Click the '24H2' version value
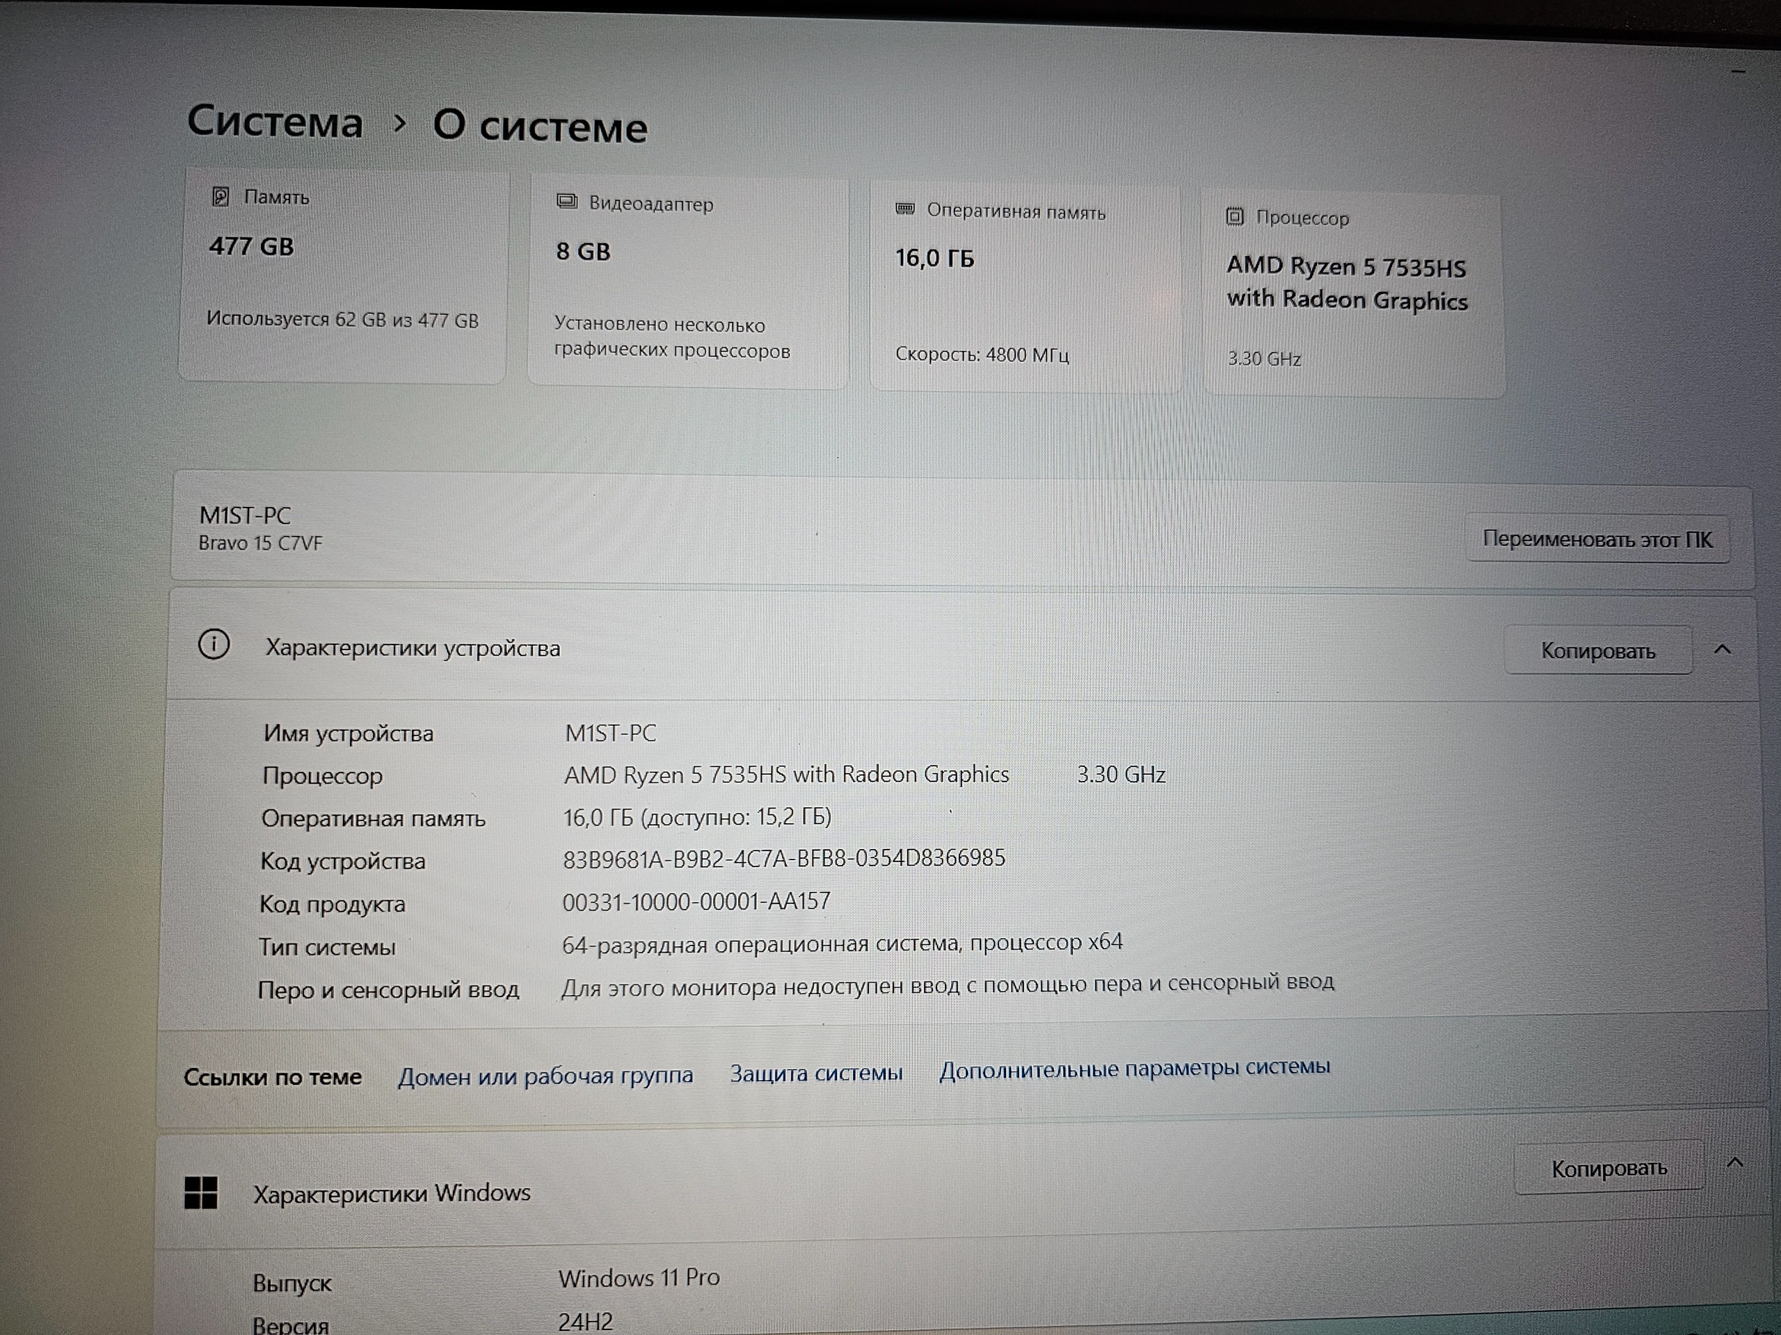This screenshot has height=1335, width=1781. [585, 1321]
